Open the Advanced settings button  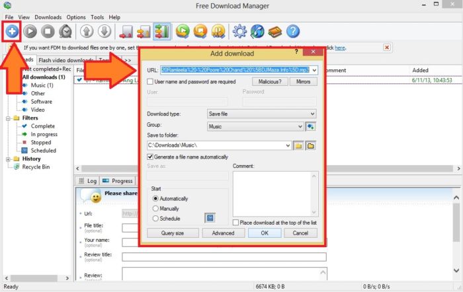pyautogui.click(x=223, y=233)
